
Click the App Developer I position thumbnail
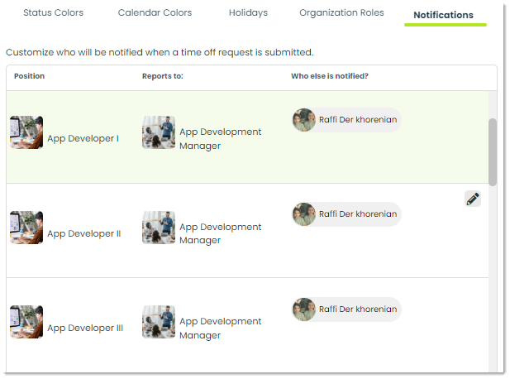click(26, 132)
